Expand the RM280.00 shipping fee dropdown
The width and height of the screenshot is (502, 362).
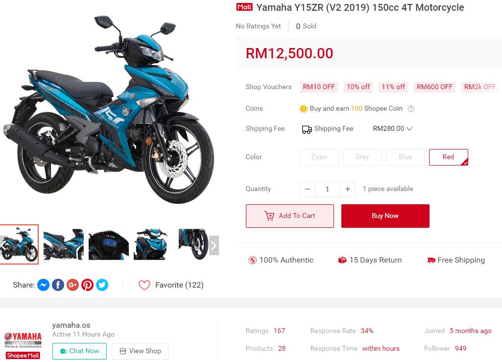(392, 128)
